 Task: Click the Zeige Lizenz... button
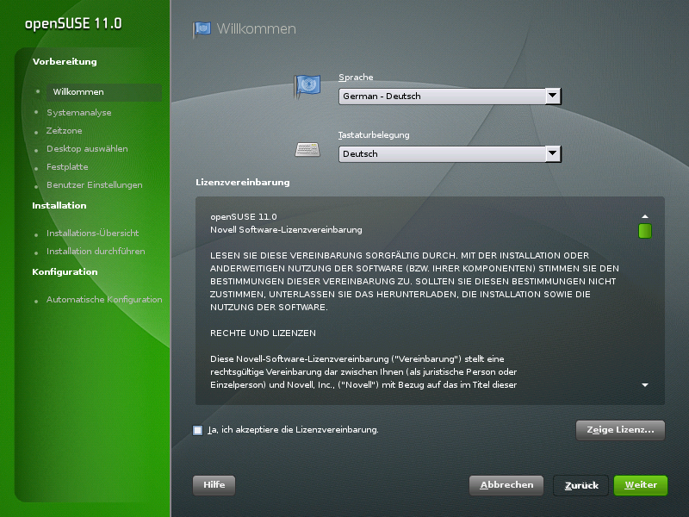(620, 430)
